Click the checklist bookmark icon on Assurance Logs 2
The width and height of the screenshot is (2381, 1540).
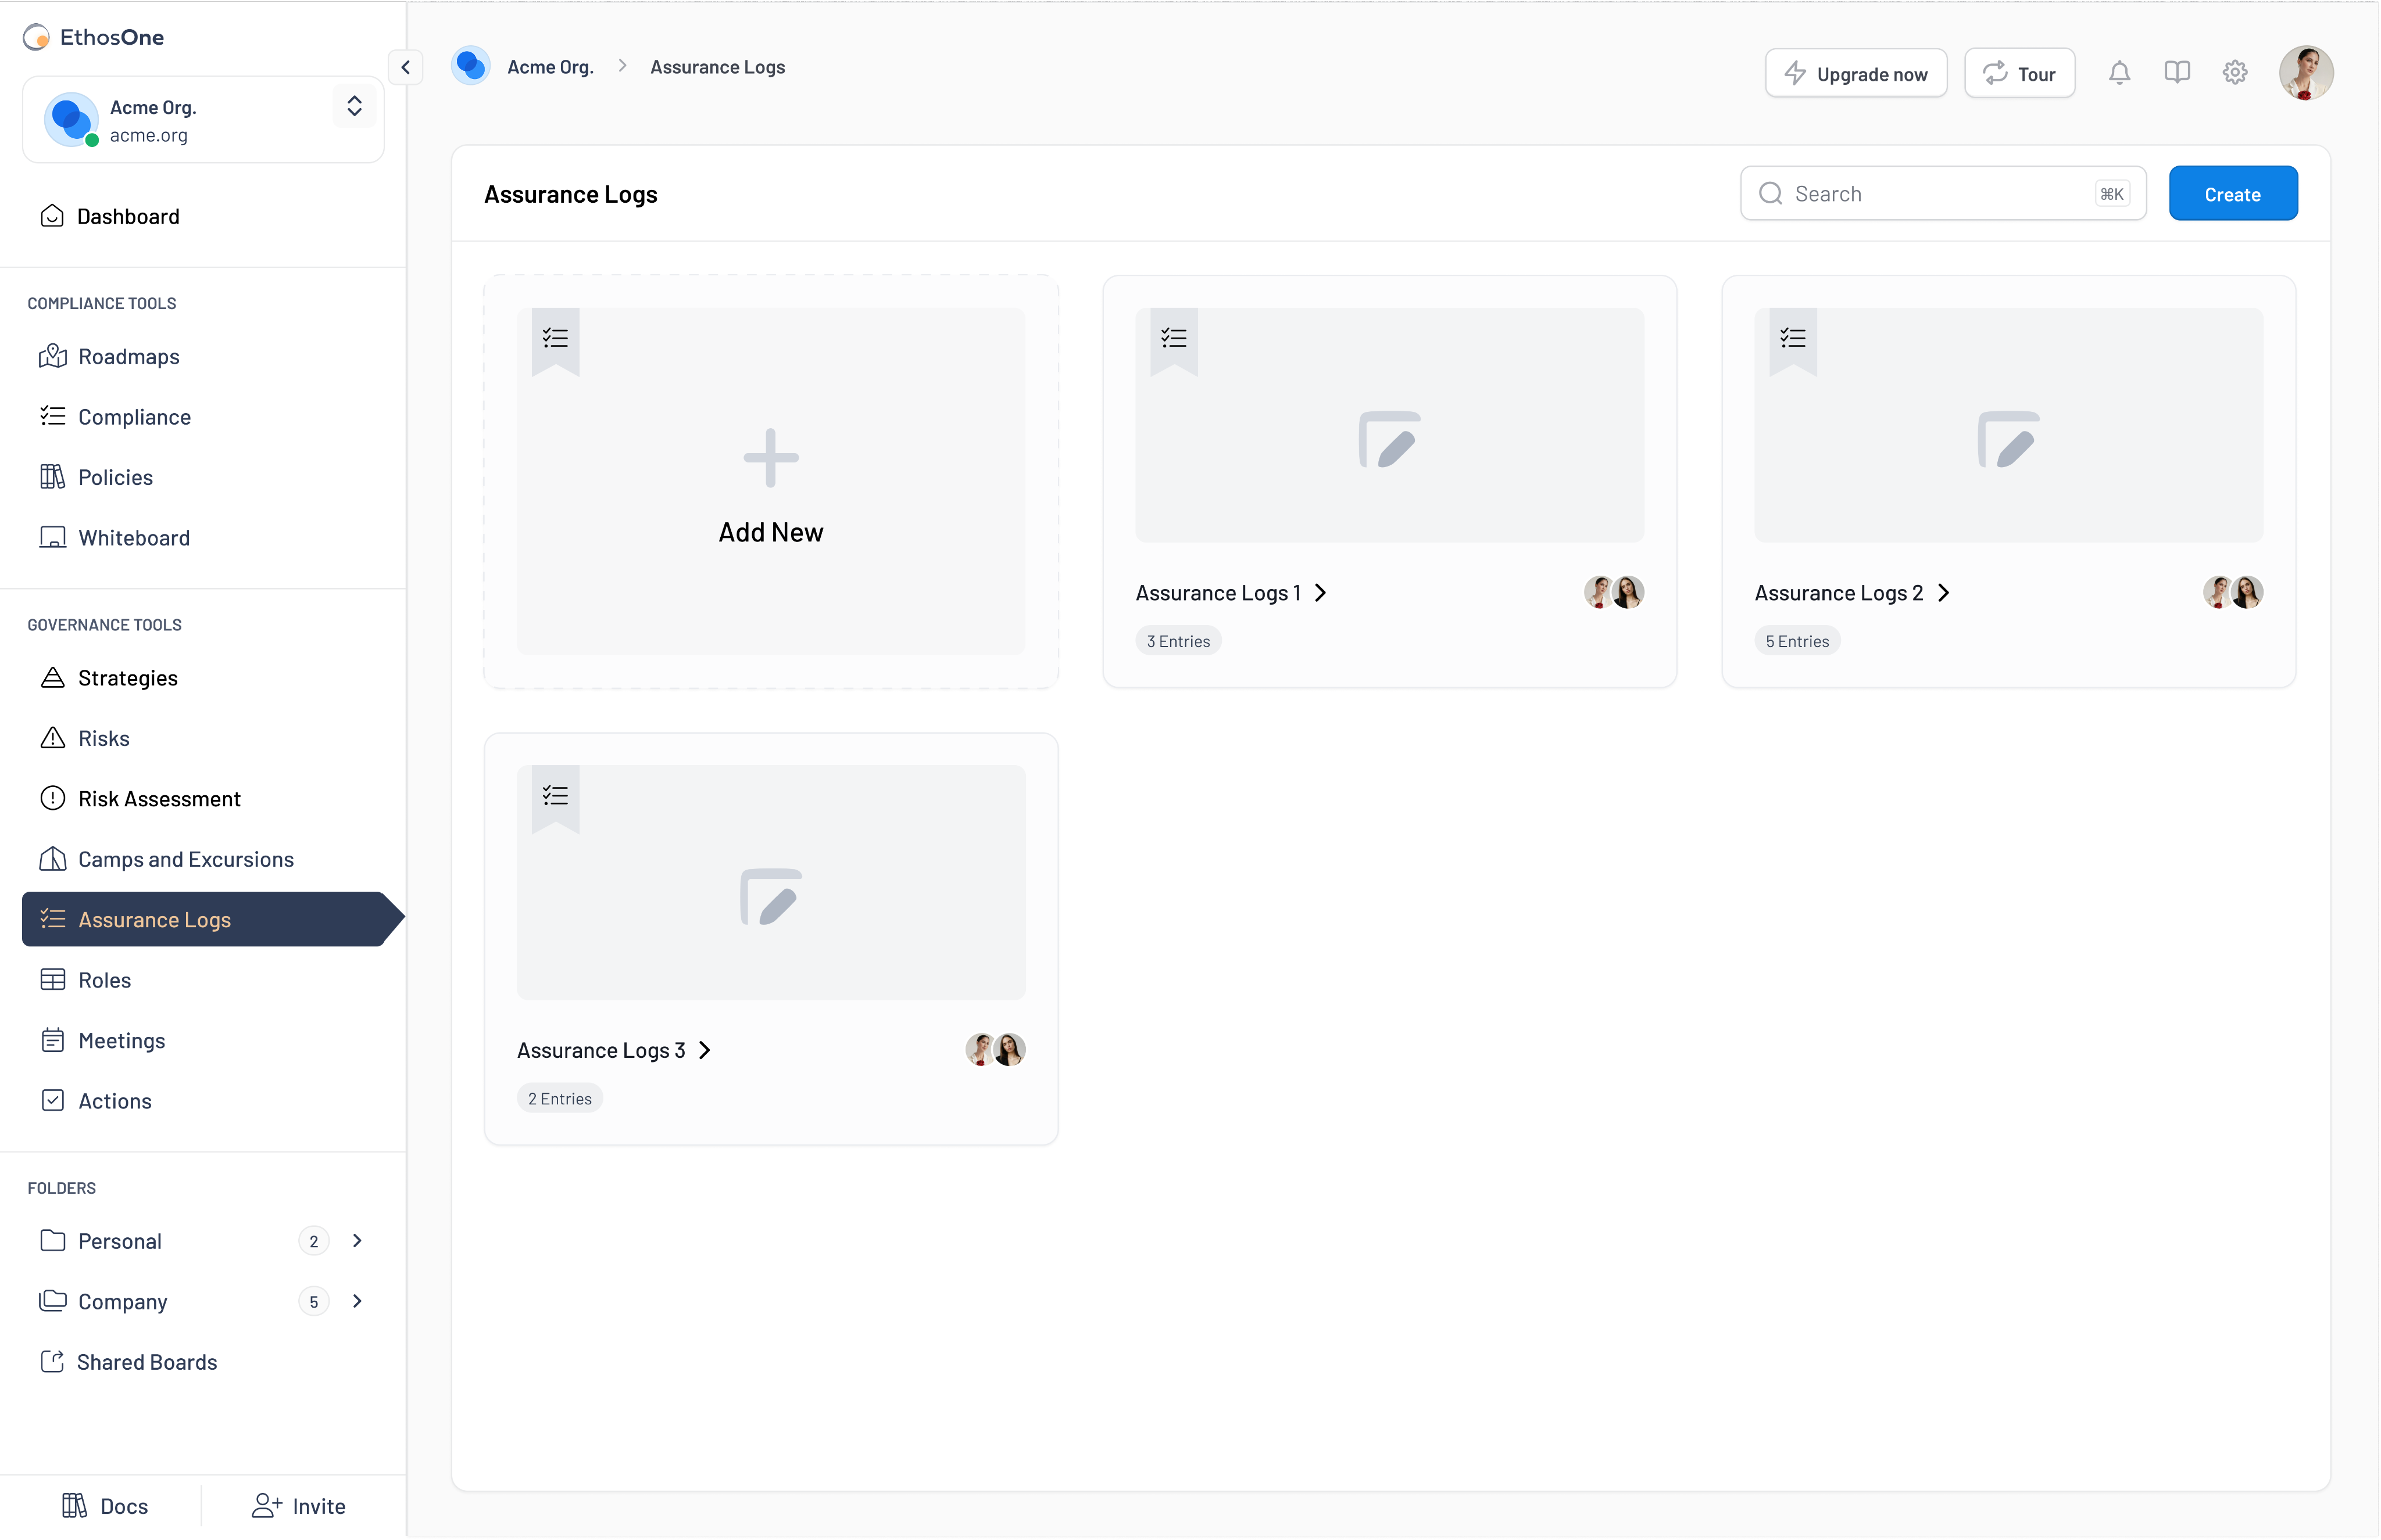pos(1793,338)
